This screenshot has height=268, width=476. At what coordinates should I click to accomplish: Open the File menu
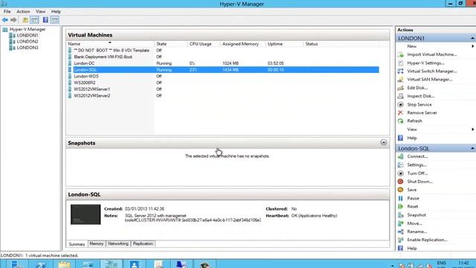pyautogui.click(x=7, y=12)
